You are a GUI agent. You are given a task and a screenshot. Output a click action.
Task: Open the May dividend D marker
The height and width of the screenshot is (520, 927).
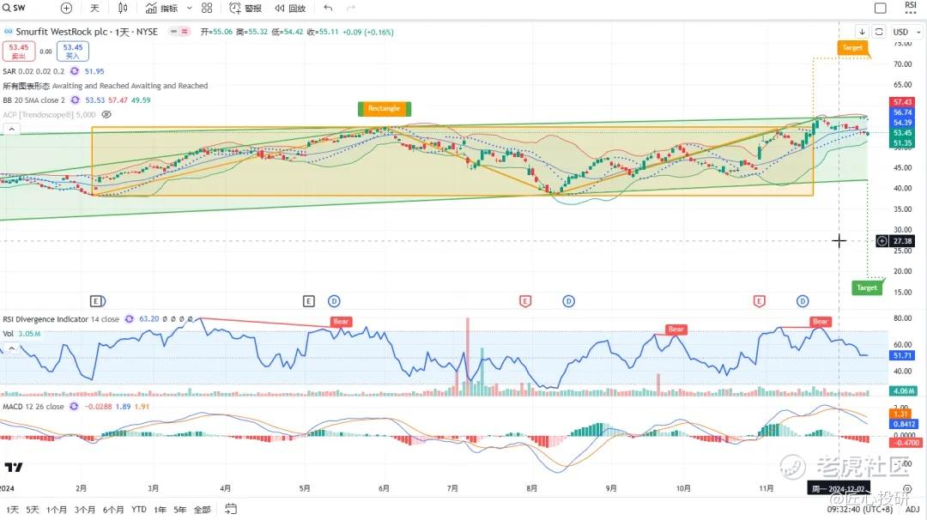pyautogui.click(x=334, y=301)
